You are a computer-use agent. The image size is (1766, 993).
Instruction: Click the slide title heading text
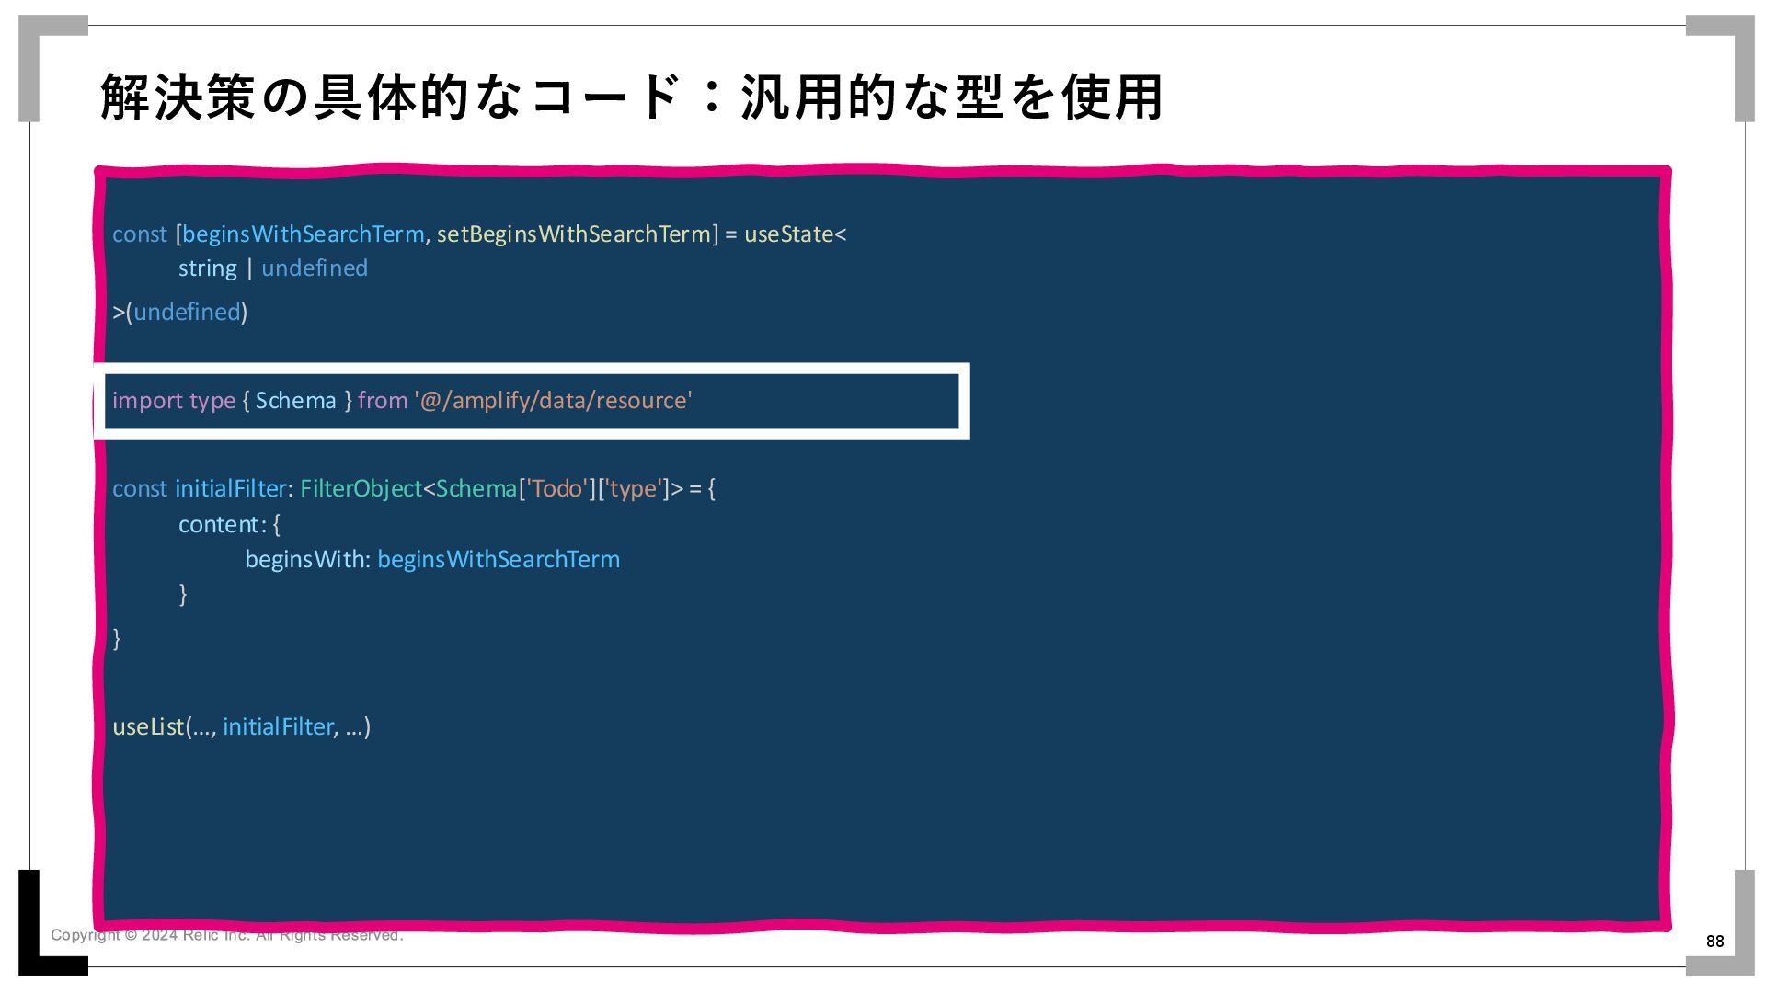point(631,97)
